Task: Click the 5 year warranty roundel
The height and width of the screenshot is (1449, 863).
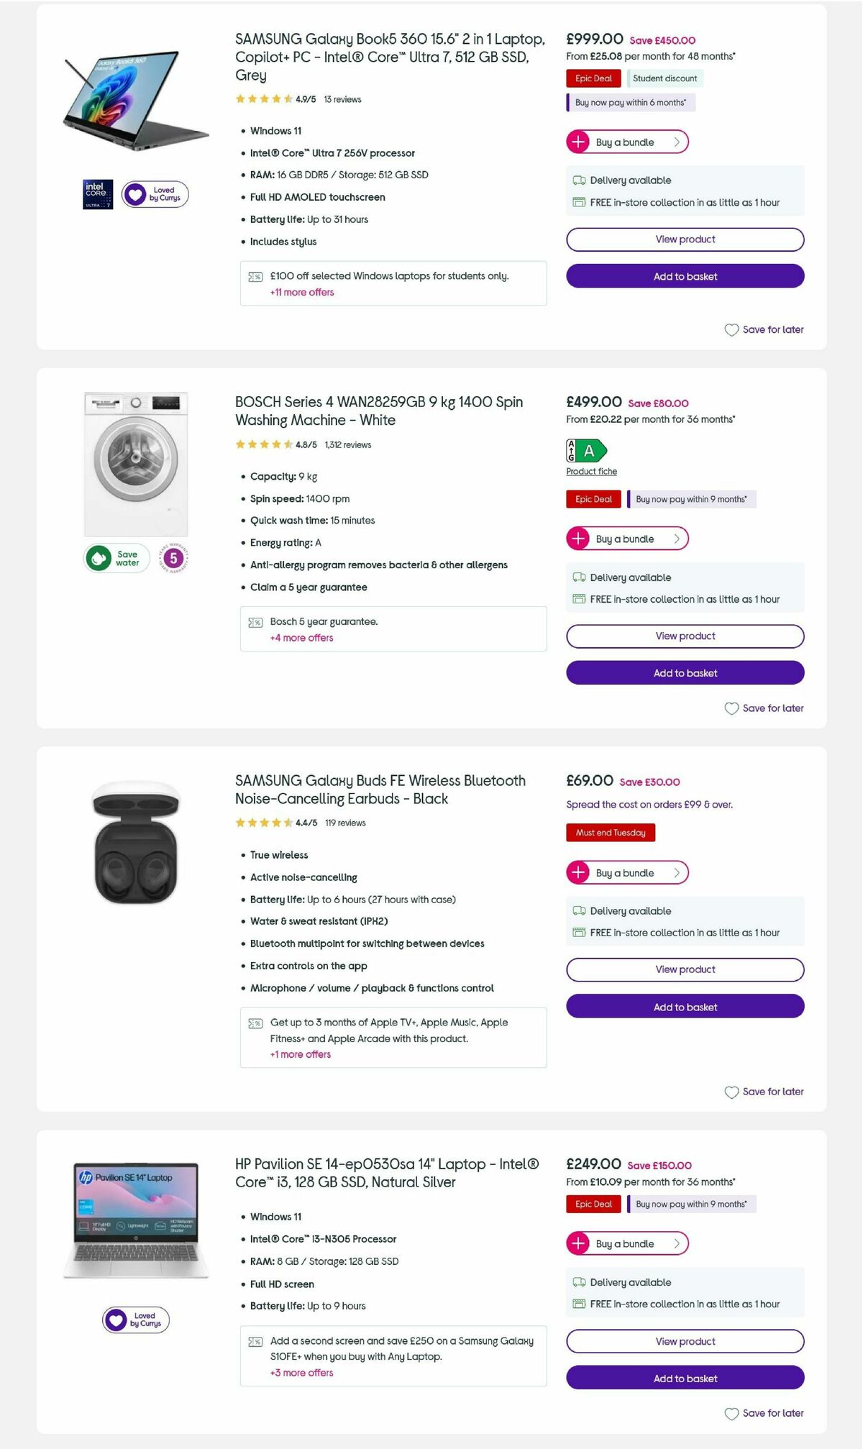Action: (x=171, y=558)
